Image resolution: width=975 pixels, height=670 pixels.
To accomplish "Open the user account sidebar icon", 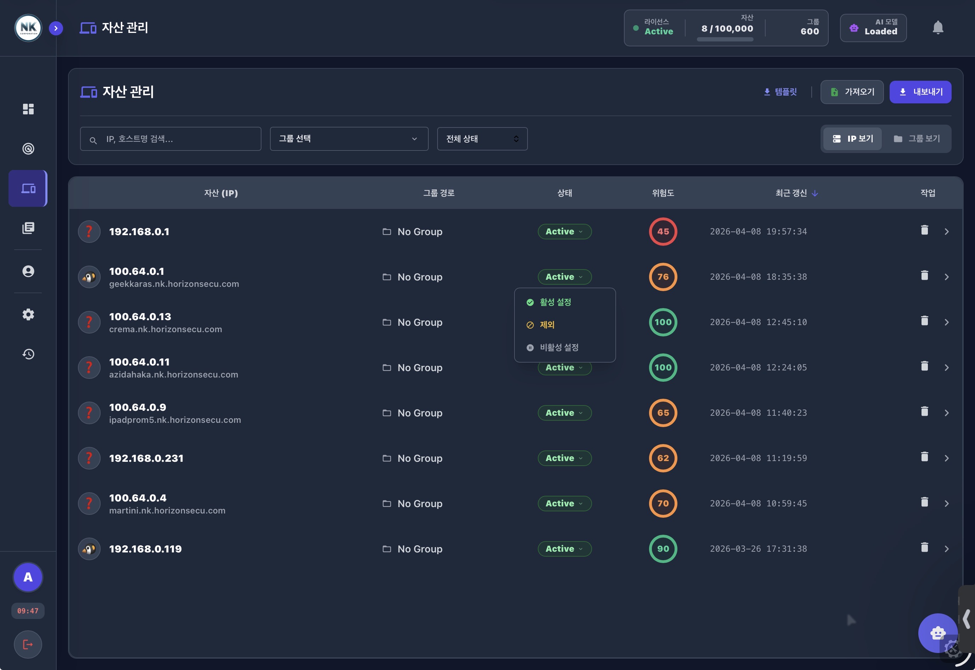I will click(28, 271).
